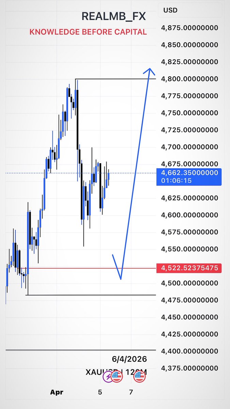Click the 4,500.00000000 price scale label
230x409 pixels.
click(x=189, y=283)
